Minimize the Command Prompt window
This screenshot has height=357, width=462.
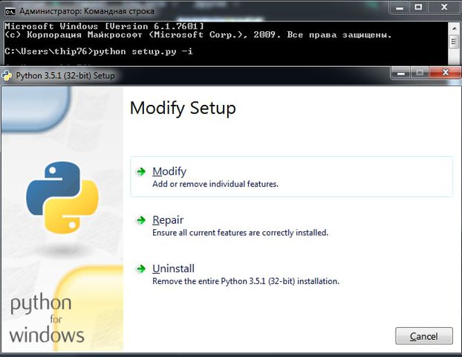pyautogui.click(x=400, y=7)
